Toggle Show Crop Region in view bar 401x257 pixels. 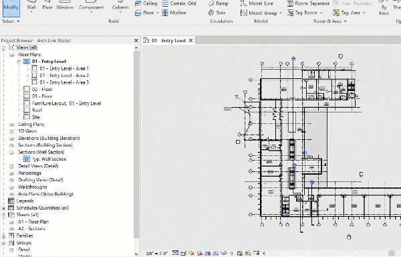pos(216,254)
